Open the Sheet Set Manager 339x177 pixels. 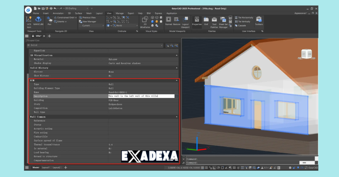[x=223, y=22]
